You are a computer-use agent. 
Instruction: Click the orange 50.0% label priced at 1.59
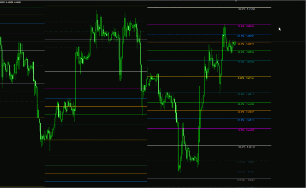pos(246,112)
